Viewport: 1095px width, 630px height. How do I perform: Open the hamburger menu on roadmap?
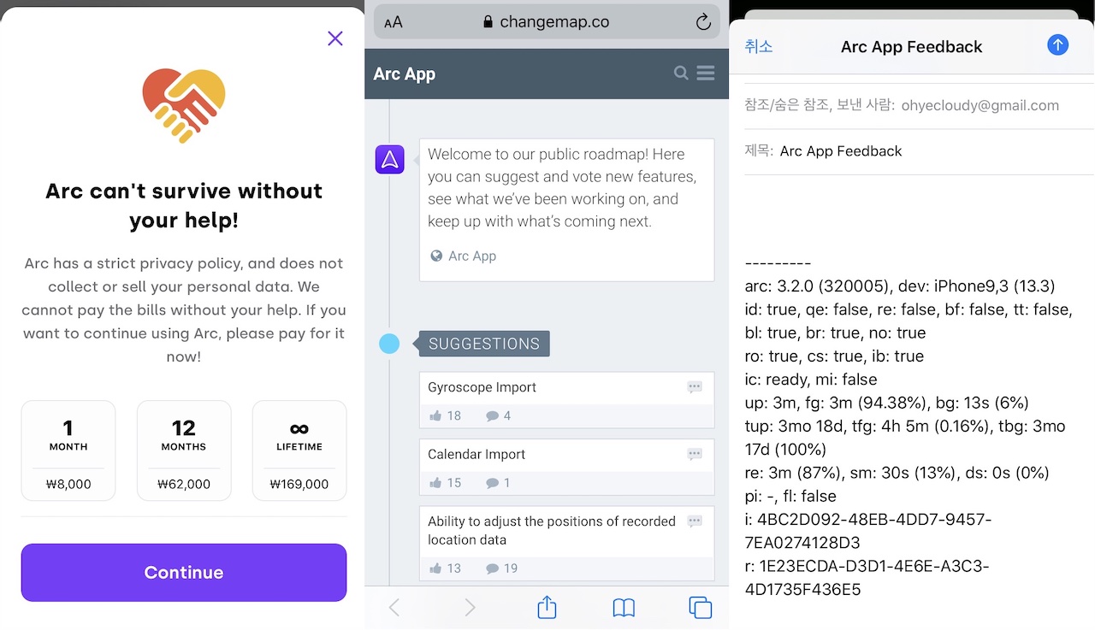tap(706, 74)
